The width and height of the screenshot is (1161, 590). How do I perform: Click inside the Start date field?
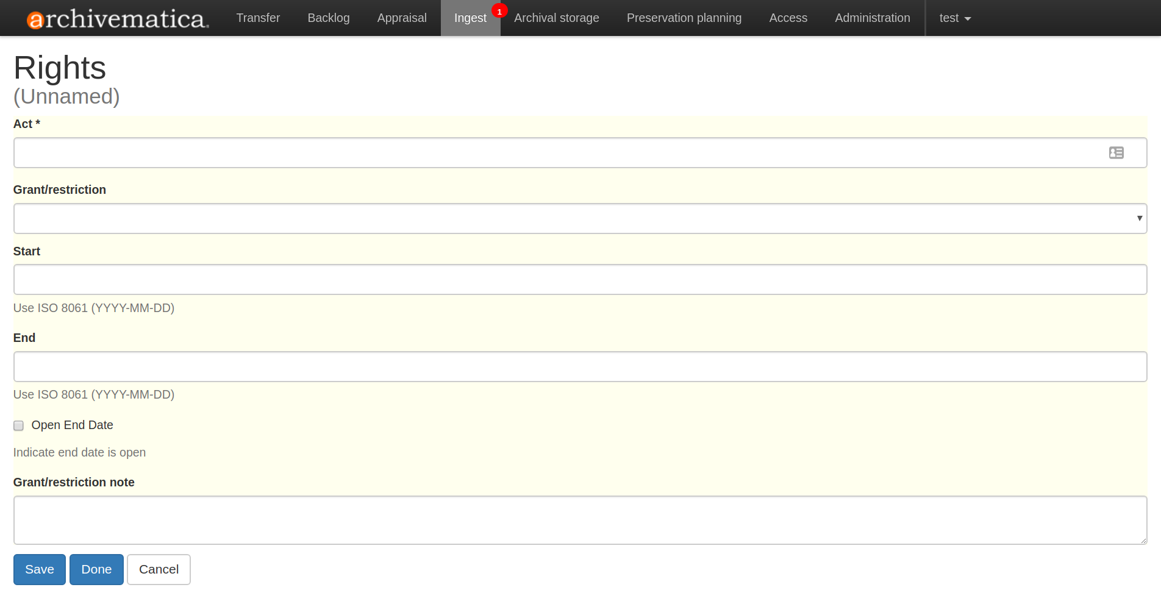[x=579, y=279]
